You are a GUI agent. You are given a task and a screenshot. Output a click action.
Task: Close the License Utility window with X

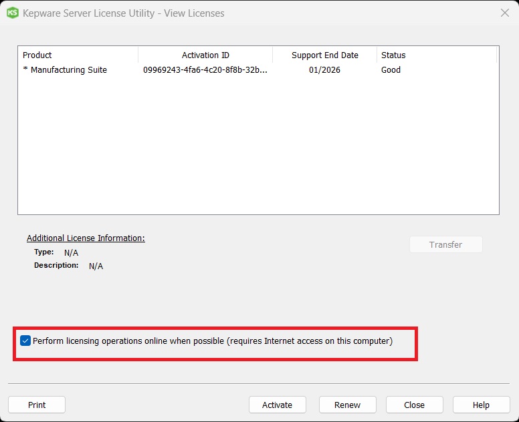[505, 13]
